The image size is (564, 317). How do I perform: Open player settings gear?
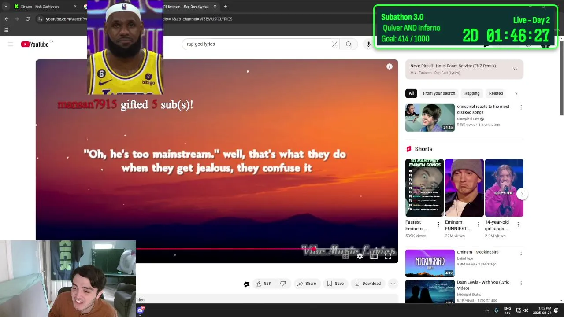point(360,256)
